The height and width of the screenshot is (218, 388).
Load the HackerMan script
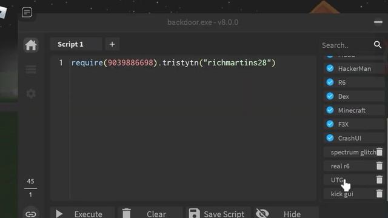[x=354, y=68]
